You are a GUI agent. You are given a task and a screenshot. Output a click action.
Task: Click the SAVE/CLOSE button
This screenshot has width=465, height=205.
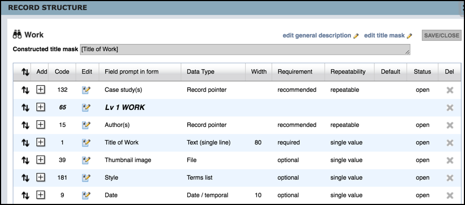click(441, 35)
